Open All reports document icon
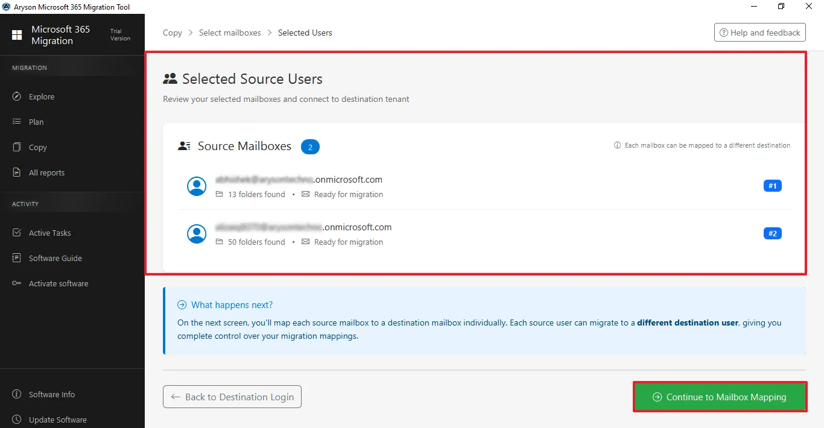824x428 pixels. (17, 172)
